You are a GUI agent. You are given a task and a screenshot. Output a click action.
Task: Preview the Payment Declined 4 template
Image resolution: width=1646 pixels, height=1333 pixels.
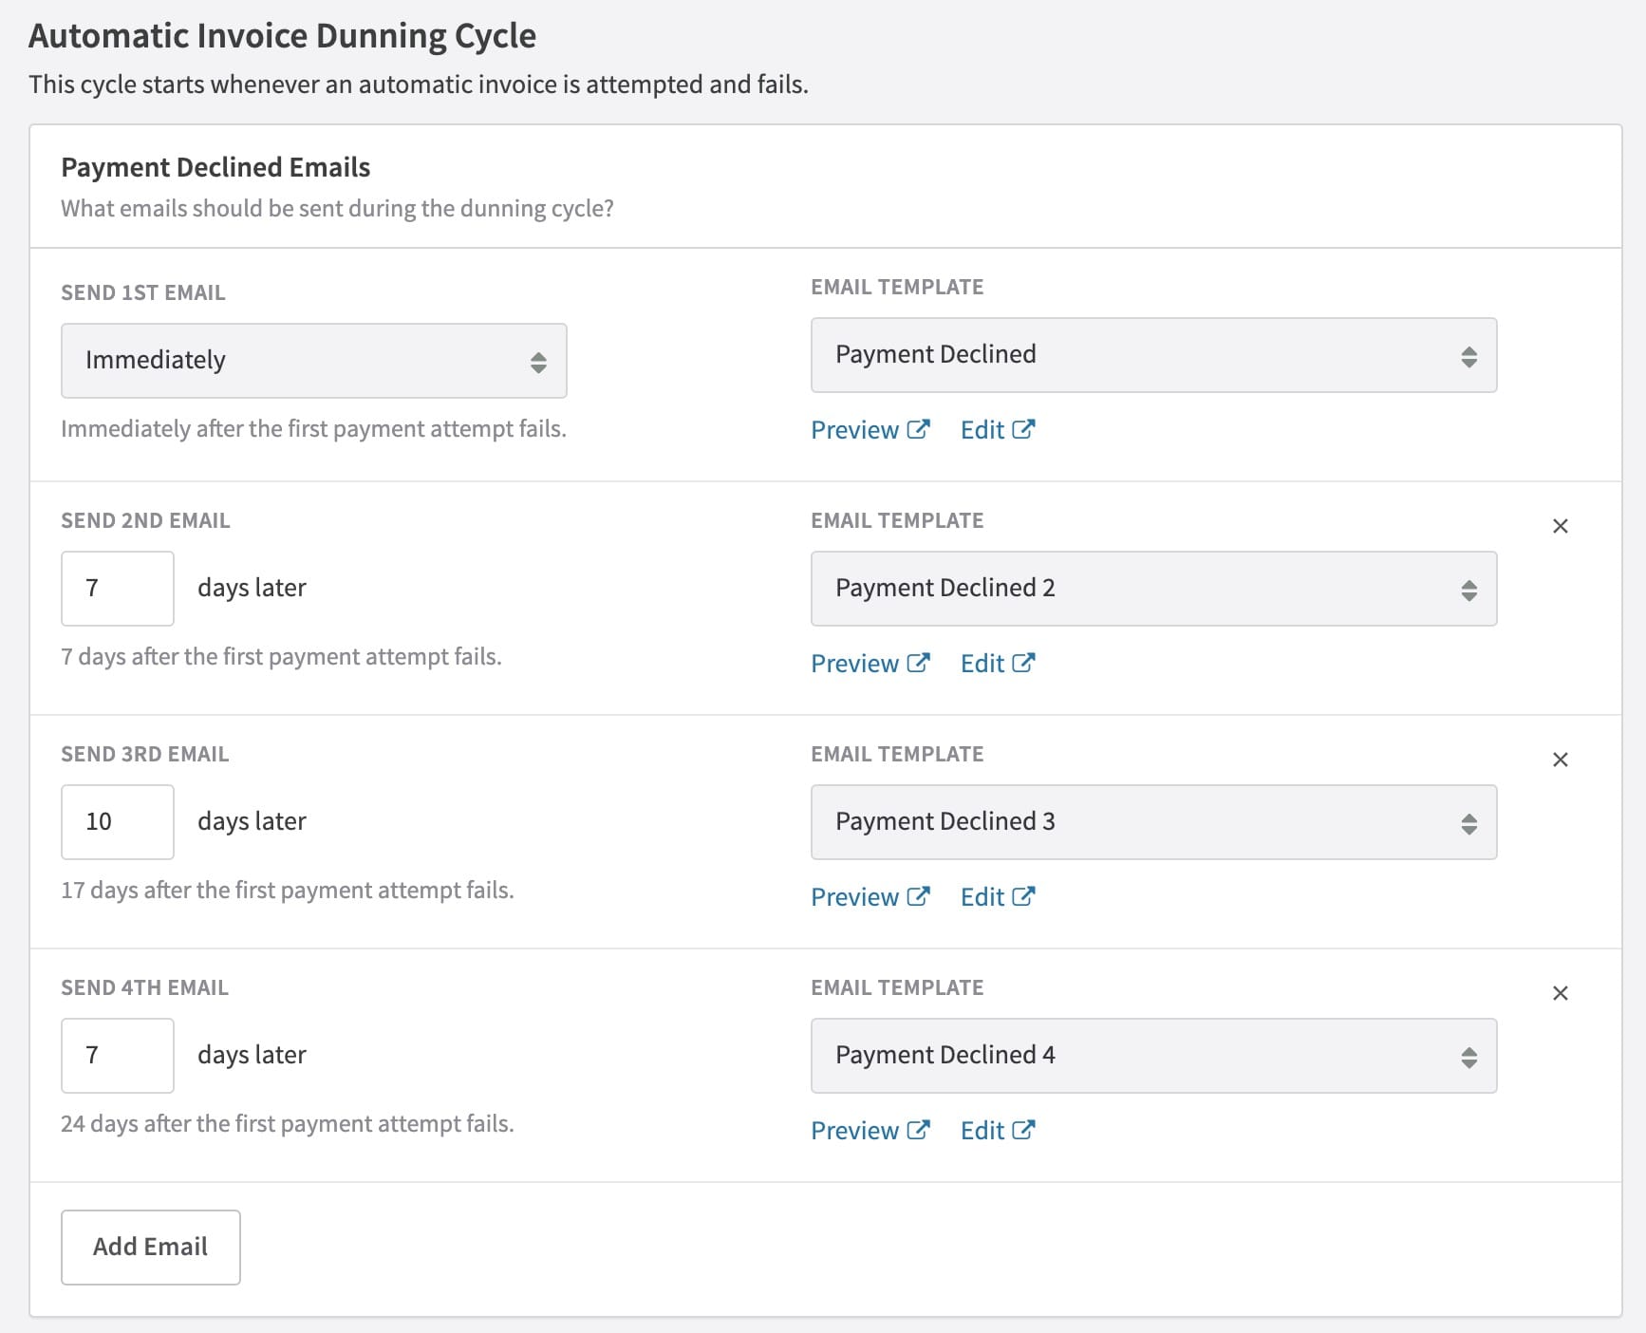pyautogui.click(x=869, y=1131)
